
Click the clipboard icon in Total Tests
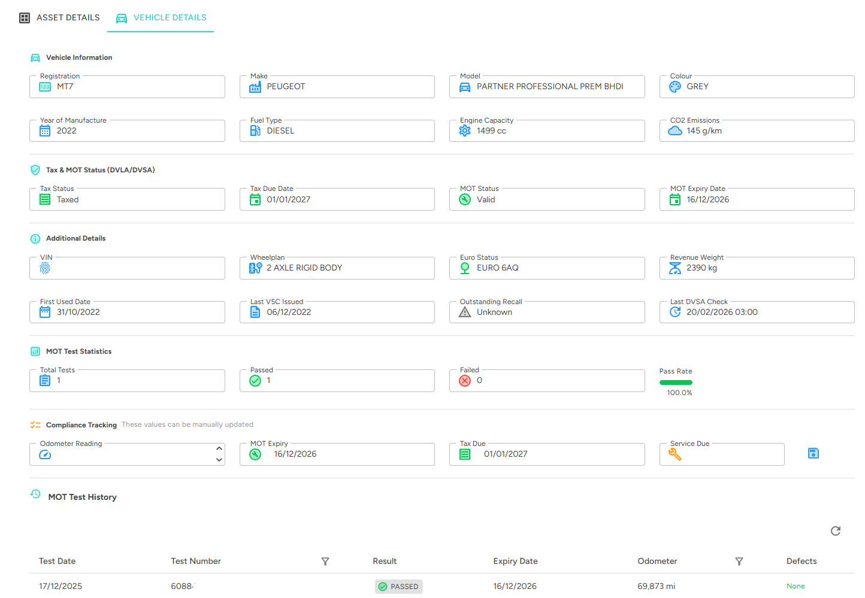(45, 380)
